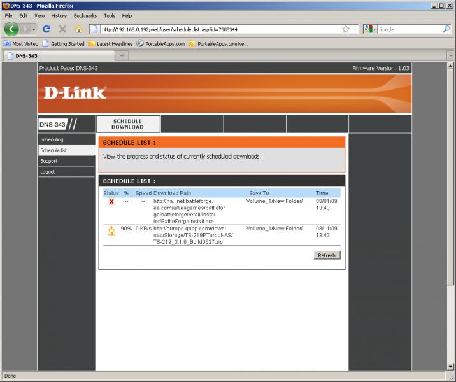The height and width of the screenshot is (382, 456).
Task: Click the scrollbar down arrow
Action: (450, 367)
